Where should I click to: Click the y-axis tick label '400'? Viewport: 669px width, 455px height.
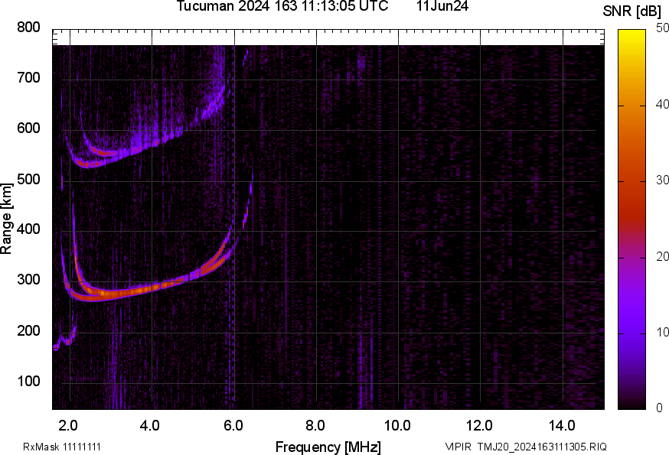point(28,229)
